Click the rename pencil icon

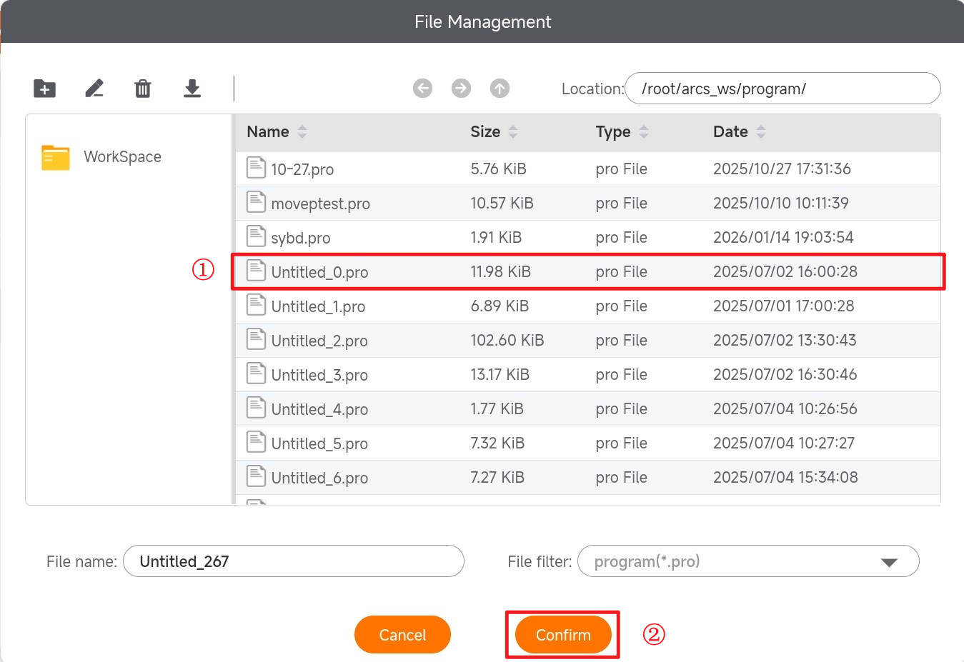tap(94, 89)
